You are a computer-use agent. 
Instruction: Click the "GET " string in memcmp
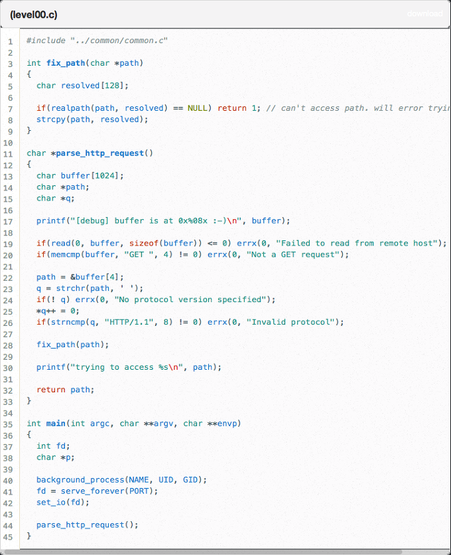[141, 254]
